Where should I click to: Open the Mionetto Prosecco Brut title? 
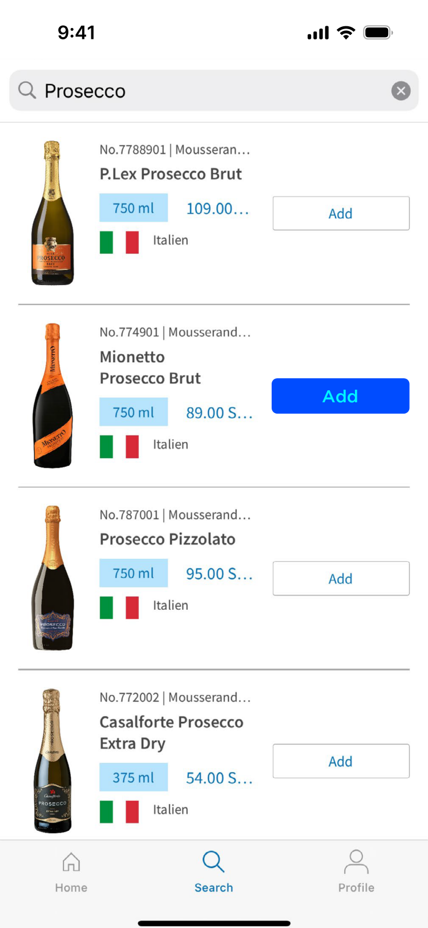tap(150, 367)
